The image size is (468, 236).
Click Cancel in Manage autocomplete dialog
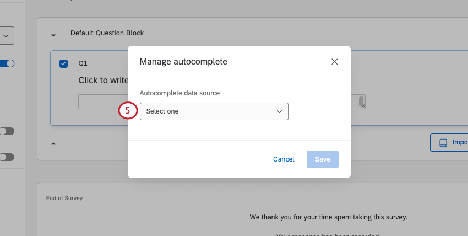pos(284,159)
